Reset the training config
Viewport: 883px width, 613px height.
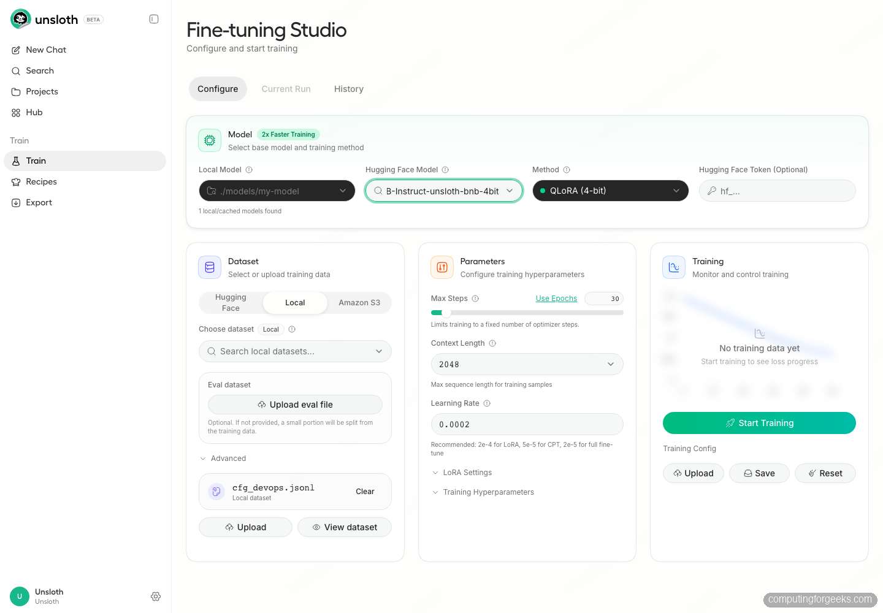coord(825,473)
